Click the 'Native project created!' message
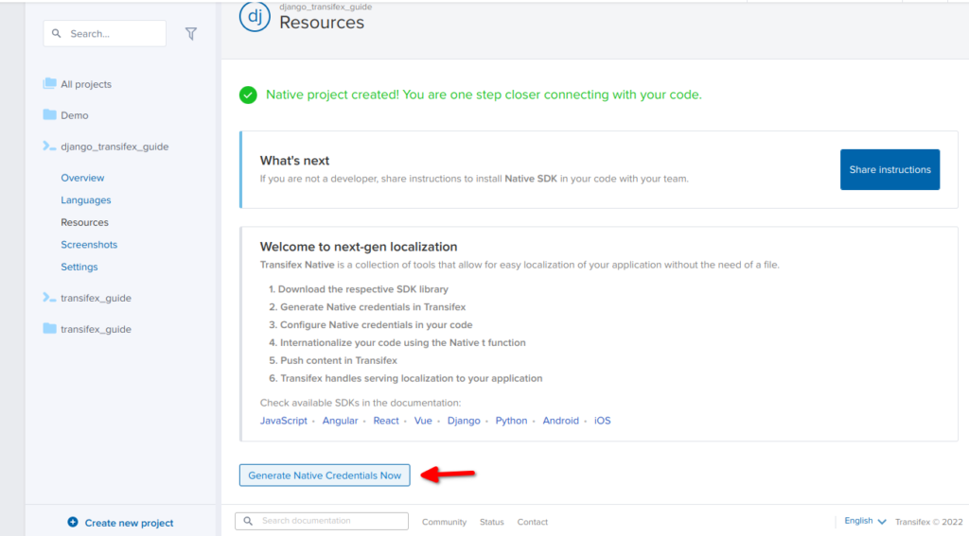 coord(484,95)
